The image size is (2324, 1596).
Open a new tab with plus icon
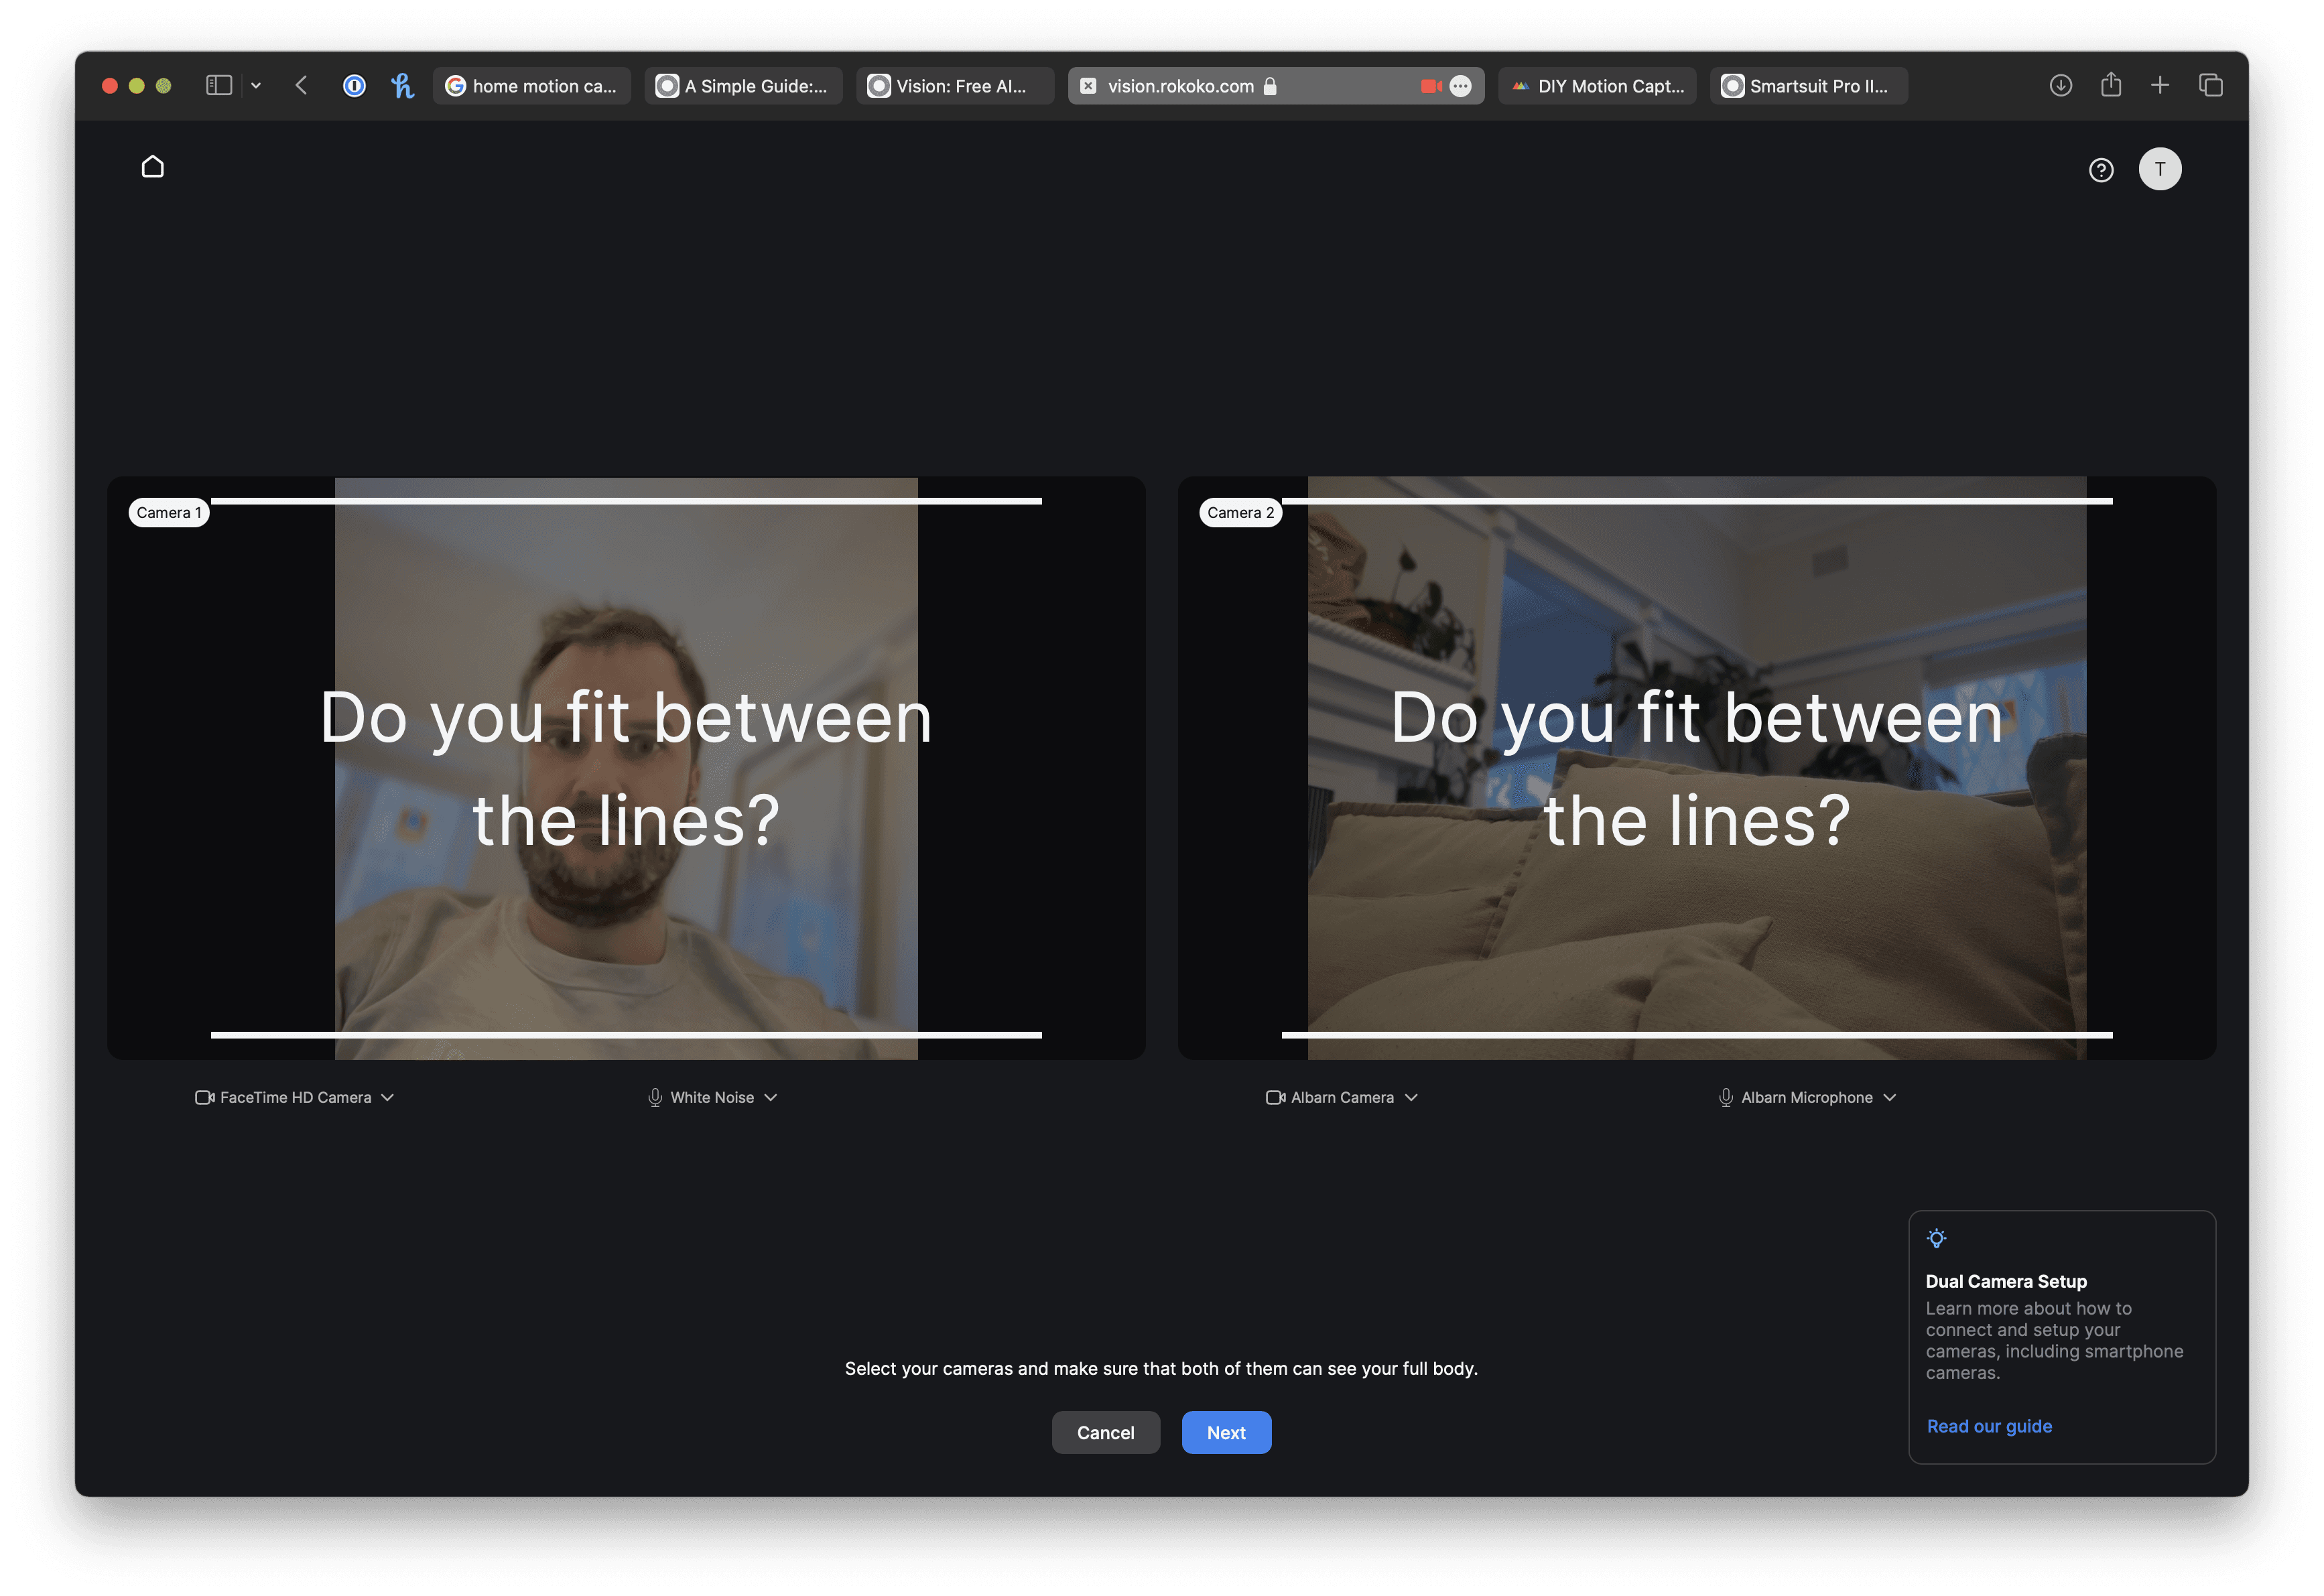2160,86
